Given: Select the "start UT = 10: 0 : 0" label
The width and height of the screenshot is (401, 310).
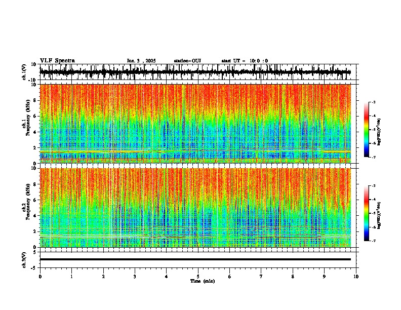Looking at the screenshot, I should (x=245, y=61).
